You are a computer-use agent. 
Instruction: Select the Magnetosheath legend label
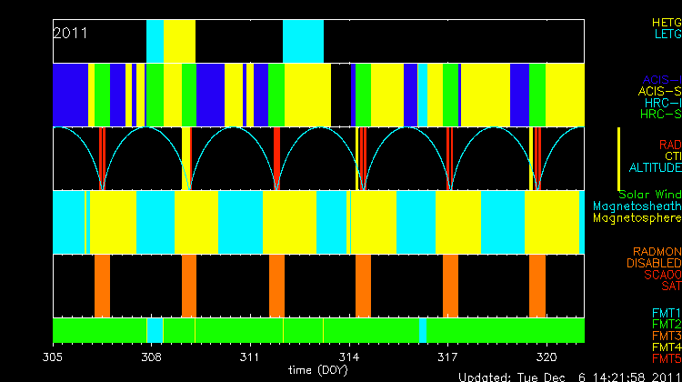[637, 206]
